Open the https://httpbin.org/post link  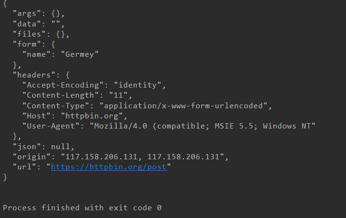coord(109,167)
